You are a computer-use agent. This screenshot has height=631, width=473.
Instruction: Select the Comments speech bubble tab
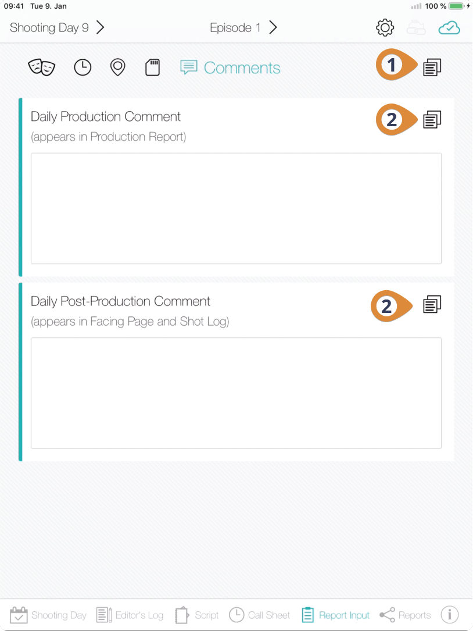tap(230, 67)
